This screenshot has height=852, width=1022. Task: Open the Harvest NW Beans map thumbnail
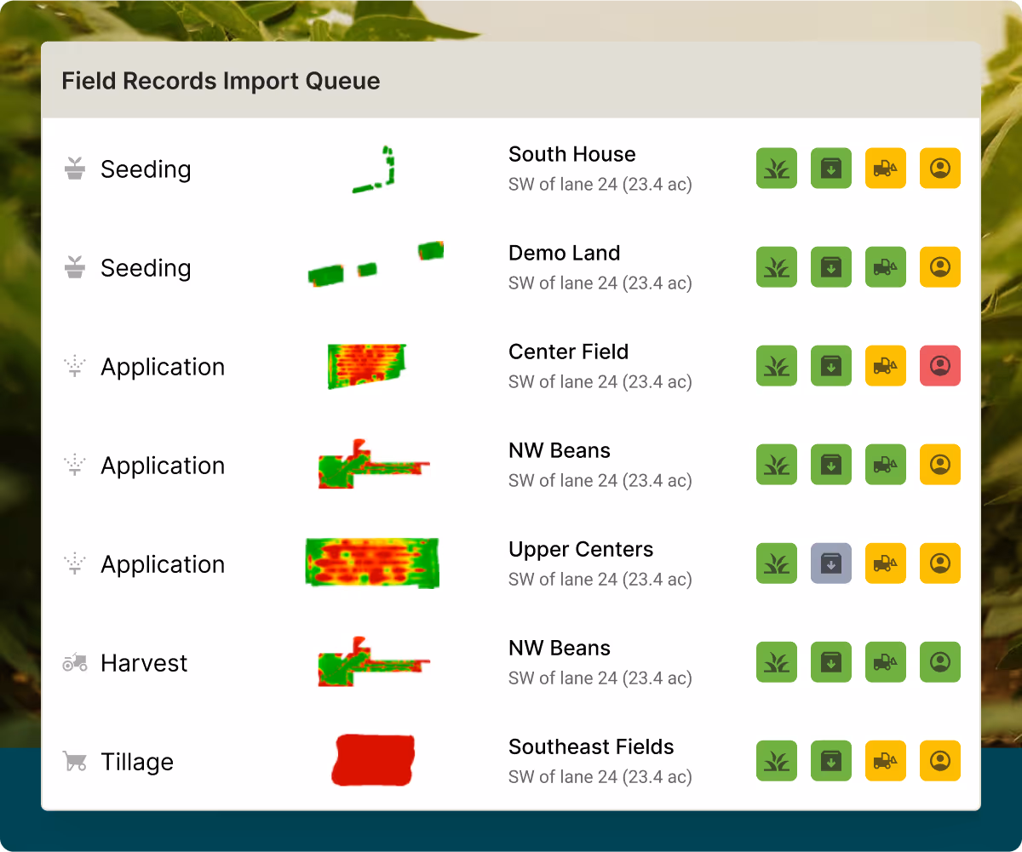[x=373, y=661]
